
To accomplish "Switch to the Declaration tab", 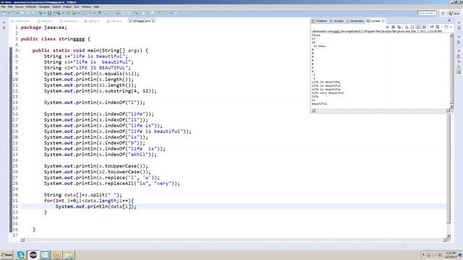I will click(x=355, y=21).
